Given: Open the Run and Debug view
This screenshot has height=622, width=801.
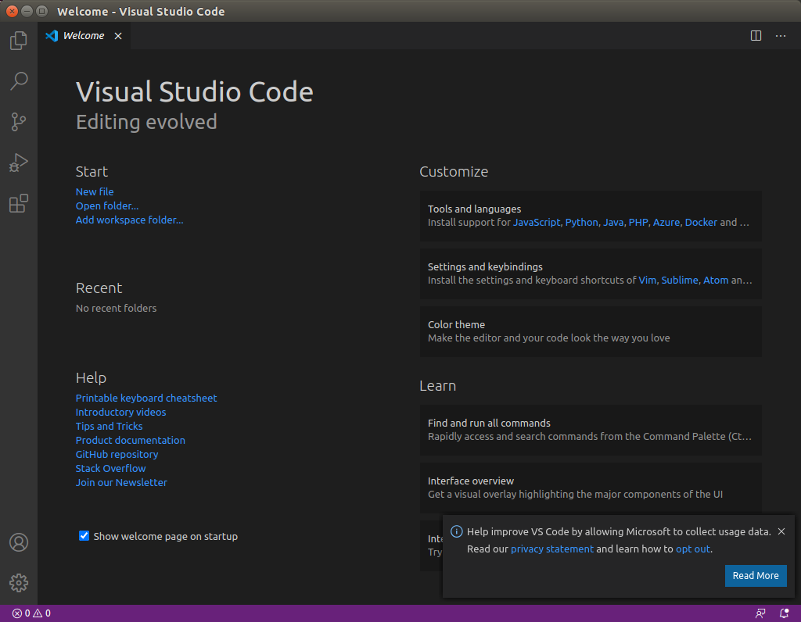Looking at the screenshot, I should 19,163.
